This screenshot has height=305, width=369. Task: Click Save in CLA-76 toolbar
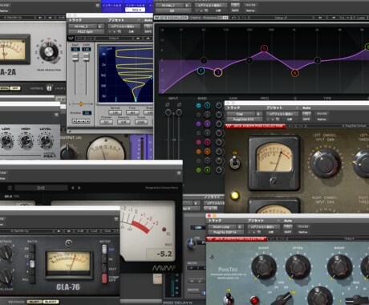pyautogui.click(x=107, y=231)
